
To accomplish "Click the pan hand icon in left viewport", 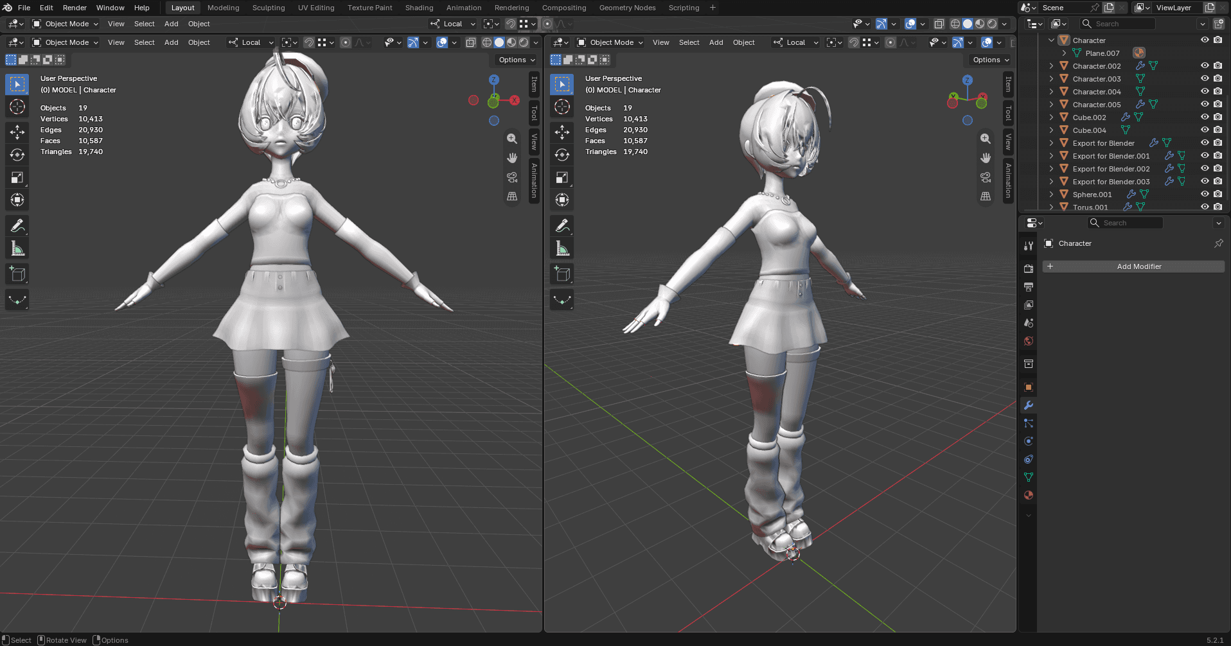I will click(512, 158).
